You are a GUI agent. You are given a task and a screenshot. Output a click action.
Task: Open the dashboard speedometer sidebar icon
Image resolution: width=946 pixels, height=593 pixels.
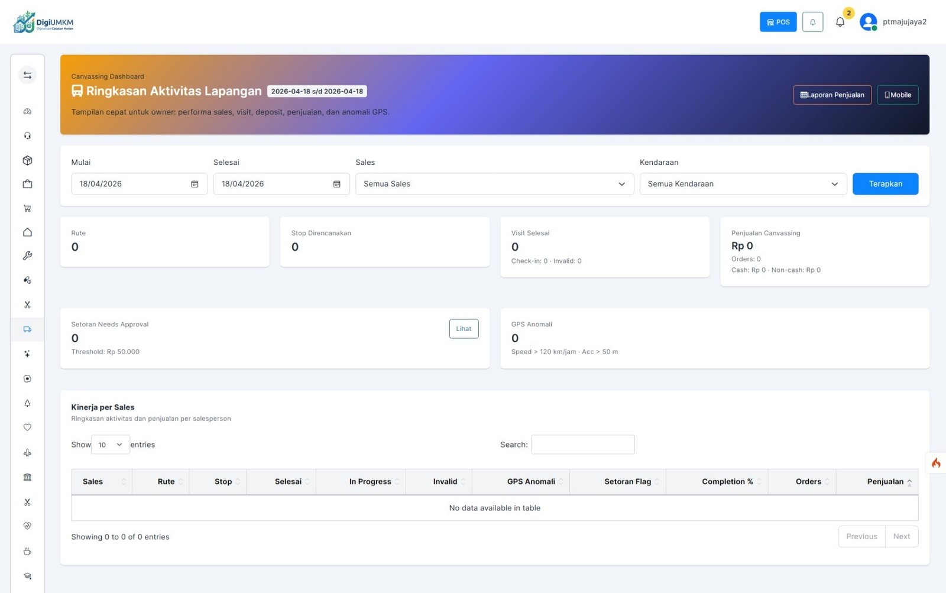(x=27, y=112)
